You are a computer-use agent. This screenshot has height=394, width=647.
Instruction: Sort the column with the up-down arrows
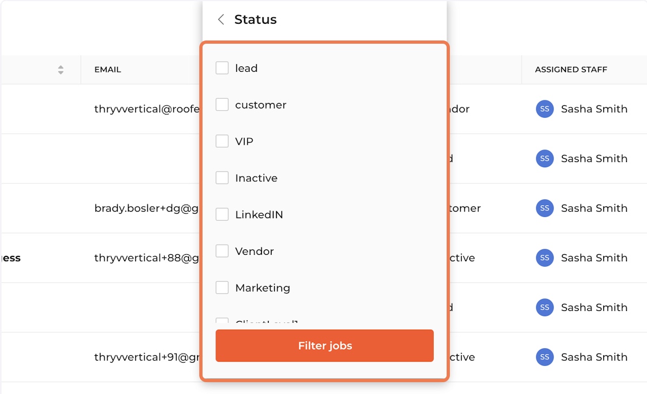coord(60,70)
